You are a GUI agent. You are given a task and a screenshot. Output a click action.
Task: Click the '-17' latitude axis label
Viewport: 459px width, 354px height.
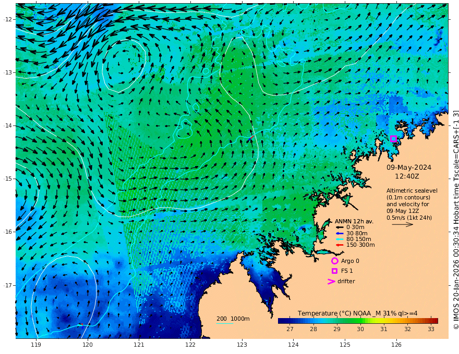[8, 285]
